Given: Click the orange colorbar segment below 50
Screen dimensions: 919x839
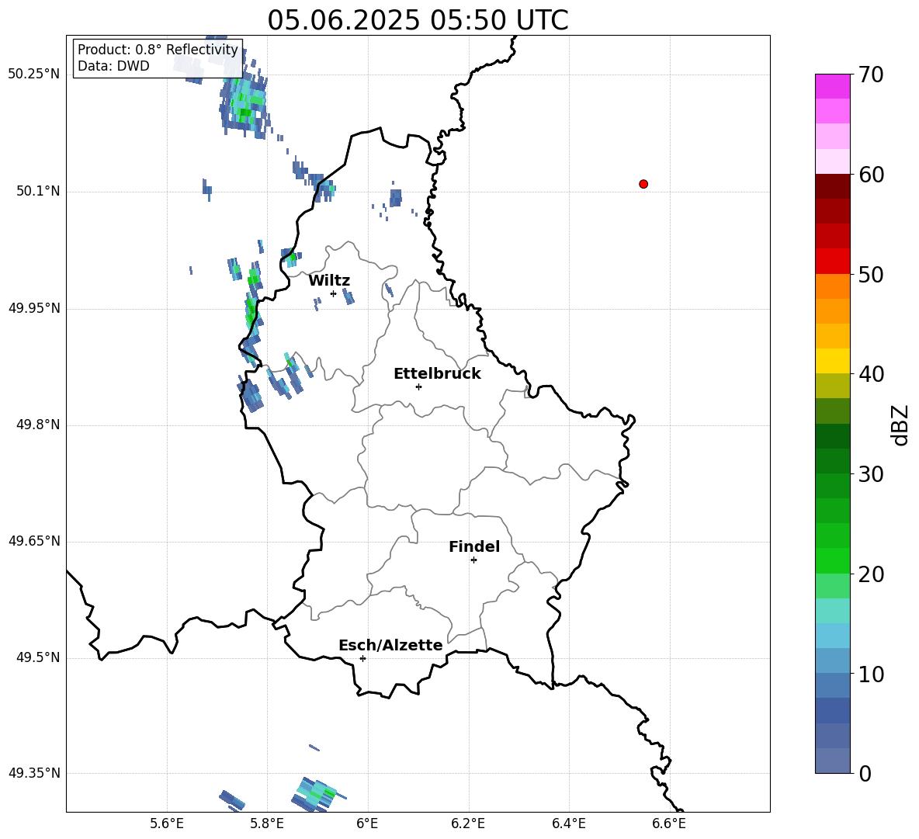Looking at the screenshot, I should pyautogui.click(x=832, y=286).
